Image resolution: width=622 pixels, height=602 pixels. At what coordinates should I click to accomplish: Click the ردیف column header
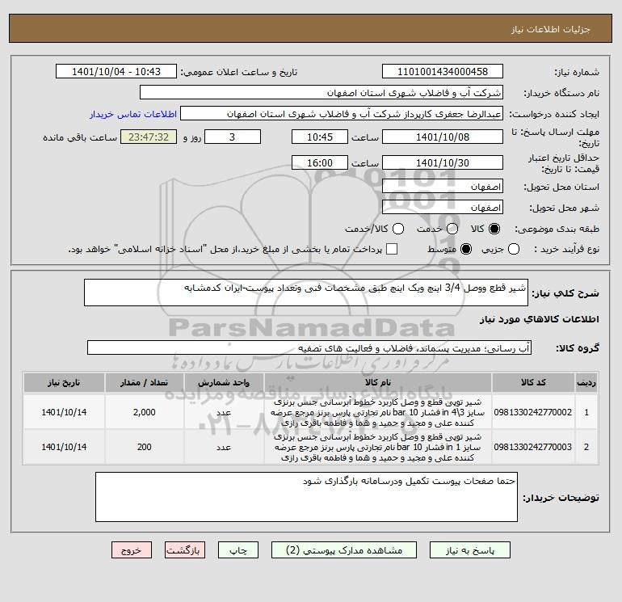(586, 382)
